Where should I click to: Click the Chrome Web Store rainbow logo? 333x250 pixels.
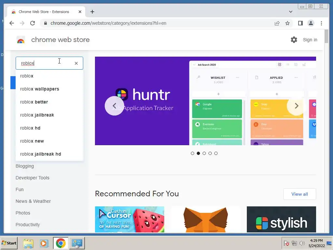click(21, 40)
